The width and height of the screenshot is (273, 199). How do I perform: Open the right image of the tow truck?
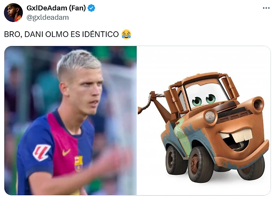point(203,120)
